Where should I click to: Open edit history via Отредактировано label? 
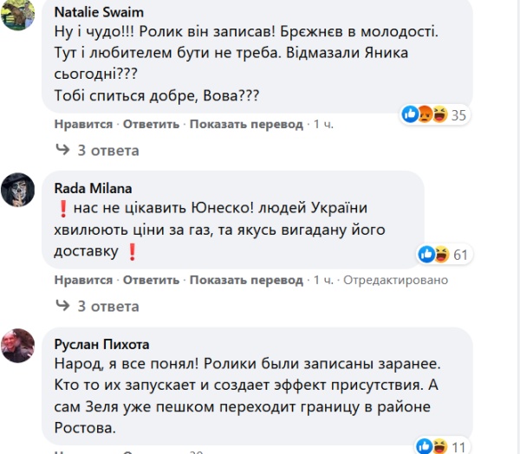[x=396, y=280]
